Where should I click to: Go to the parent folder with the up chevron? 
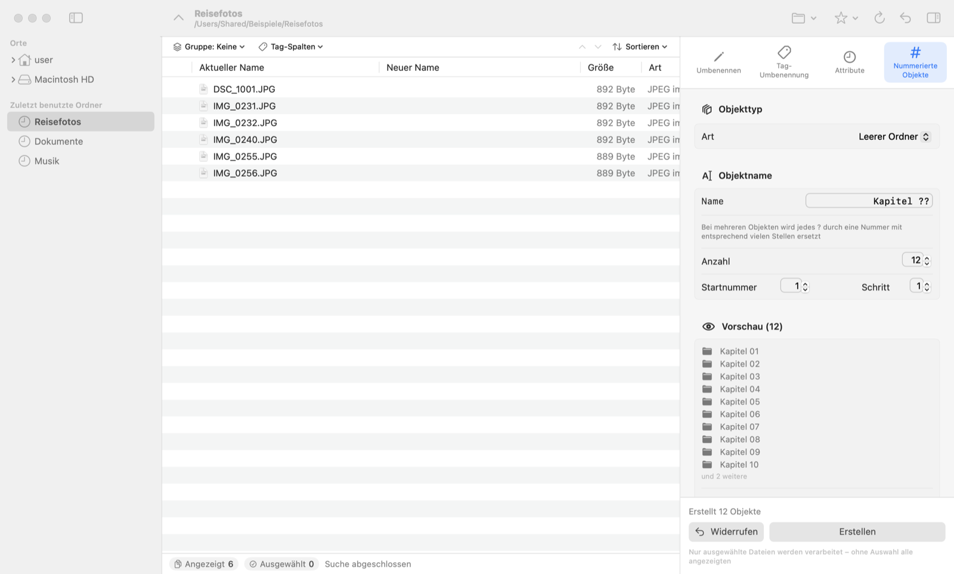[x=178, y=18]
